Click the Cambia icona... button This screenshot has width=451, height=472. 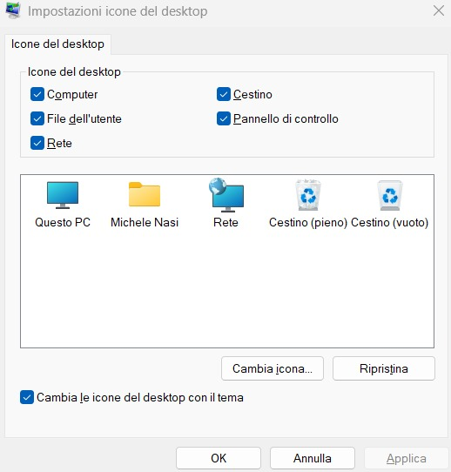(273, 368)
